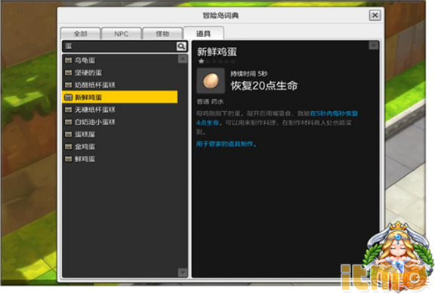The width and height of the screenshot is (435, 294).
Task: Switch to the 全部 tab
Action: pos(80,33)
